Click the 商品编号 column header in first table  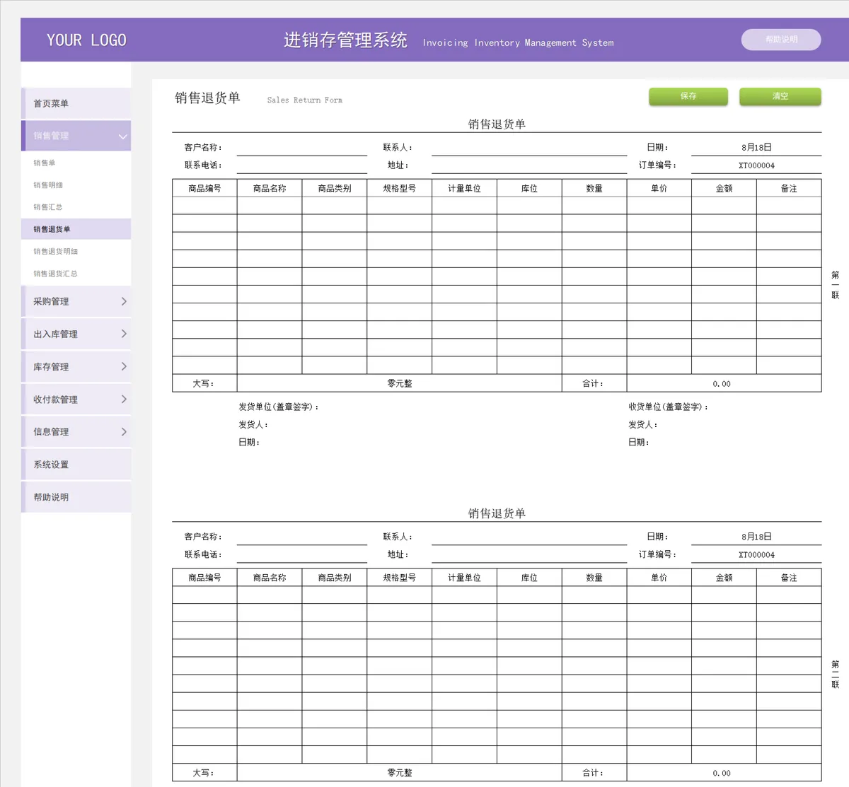(204, 188)
